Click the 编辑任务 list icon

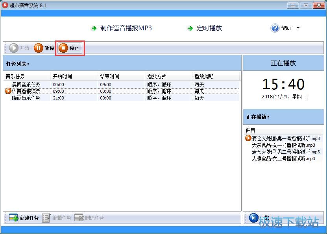point(46,218)
